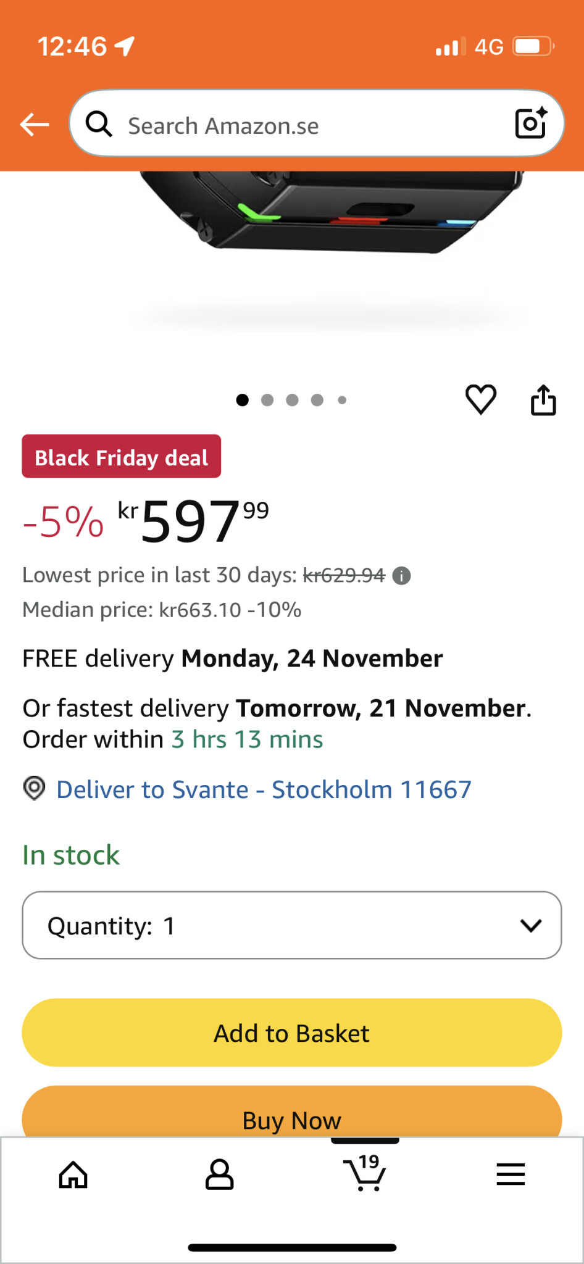
Task: Open account profile tab
Action: (x=219, y=1175)
